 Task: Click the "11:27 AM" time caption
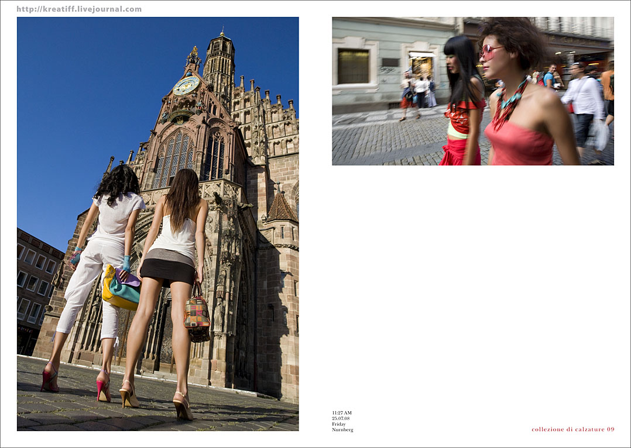click(x=342, y=413)
